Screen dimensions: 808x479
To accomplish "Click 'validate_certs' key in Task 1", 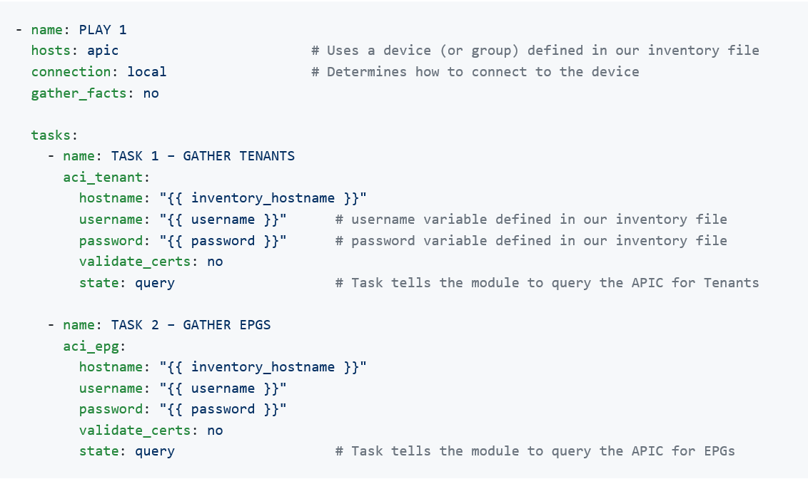I will tap(135, 262).
